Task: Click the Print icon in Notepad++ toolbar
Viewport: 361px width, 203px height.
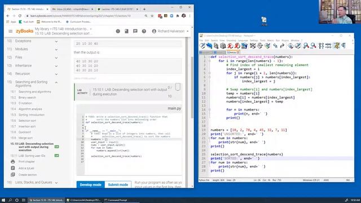Action: [244, 46]
